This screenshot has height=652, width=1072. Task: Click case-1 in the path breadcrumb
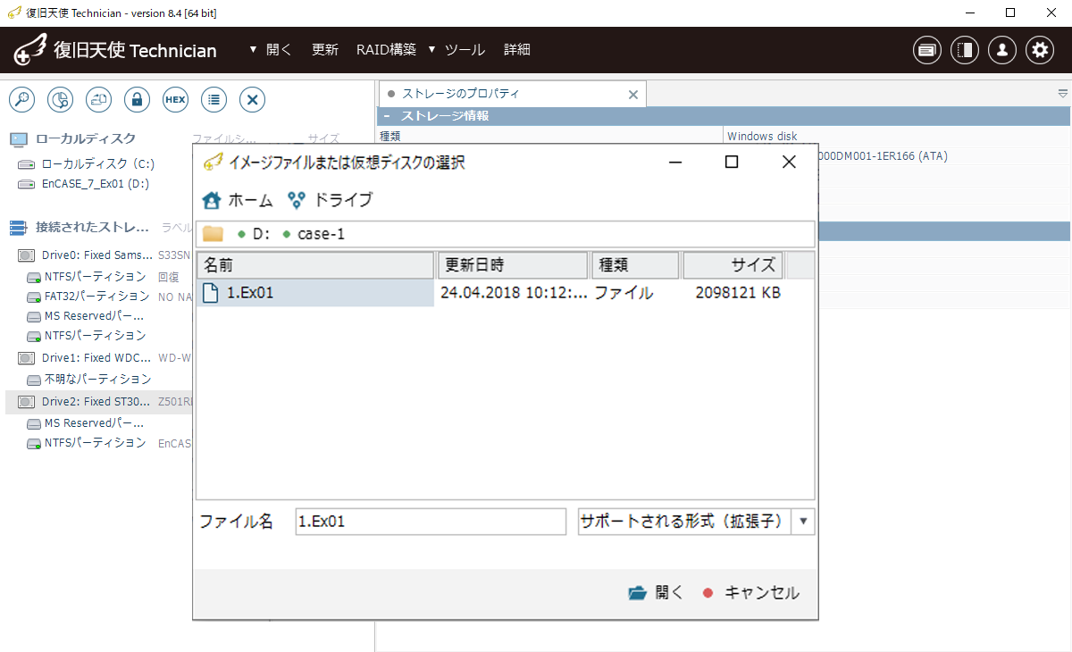point(322,234)
